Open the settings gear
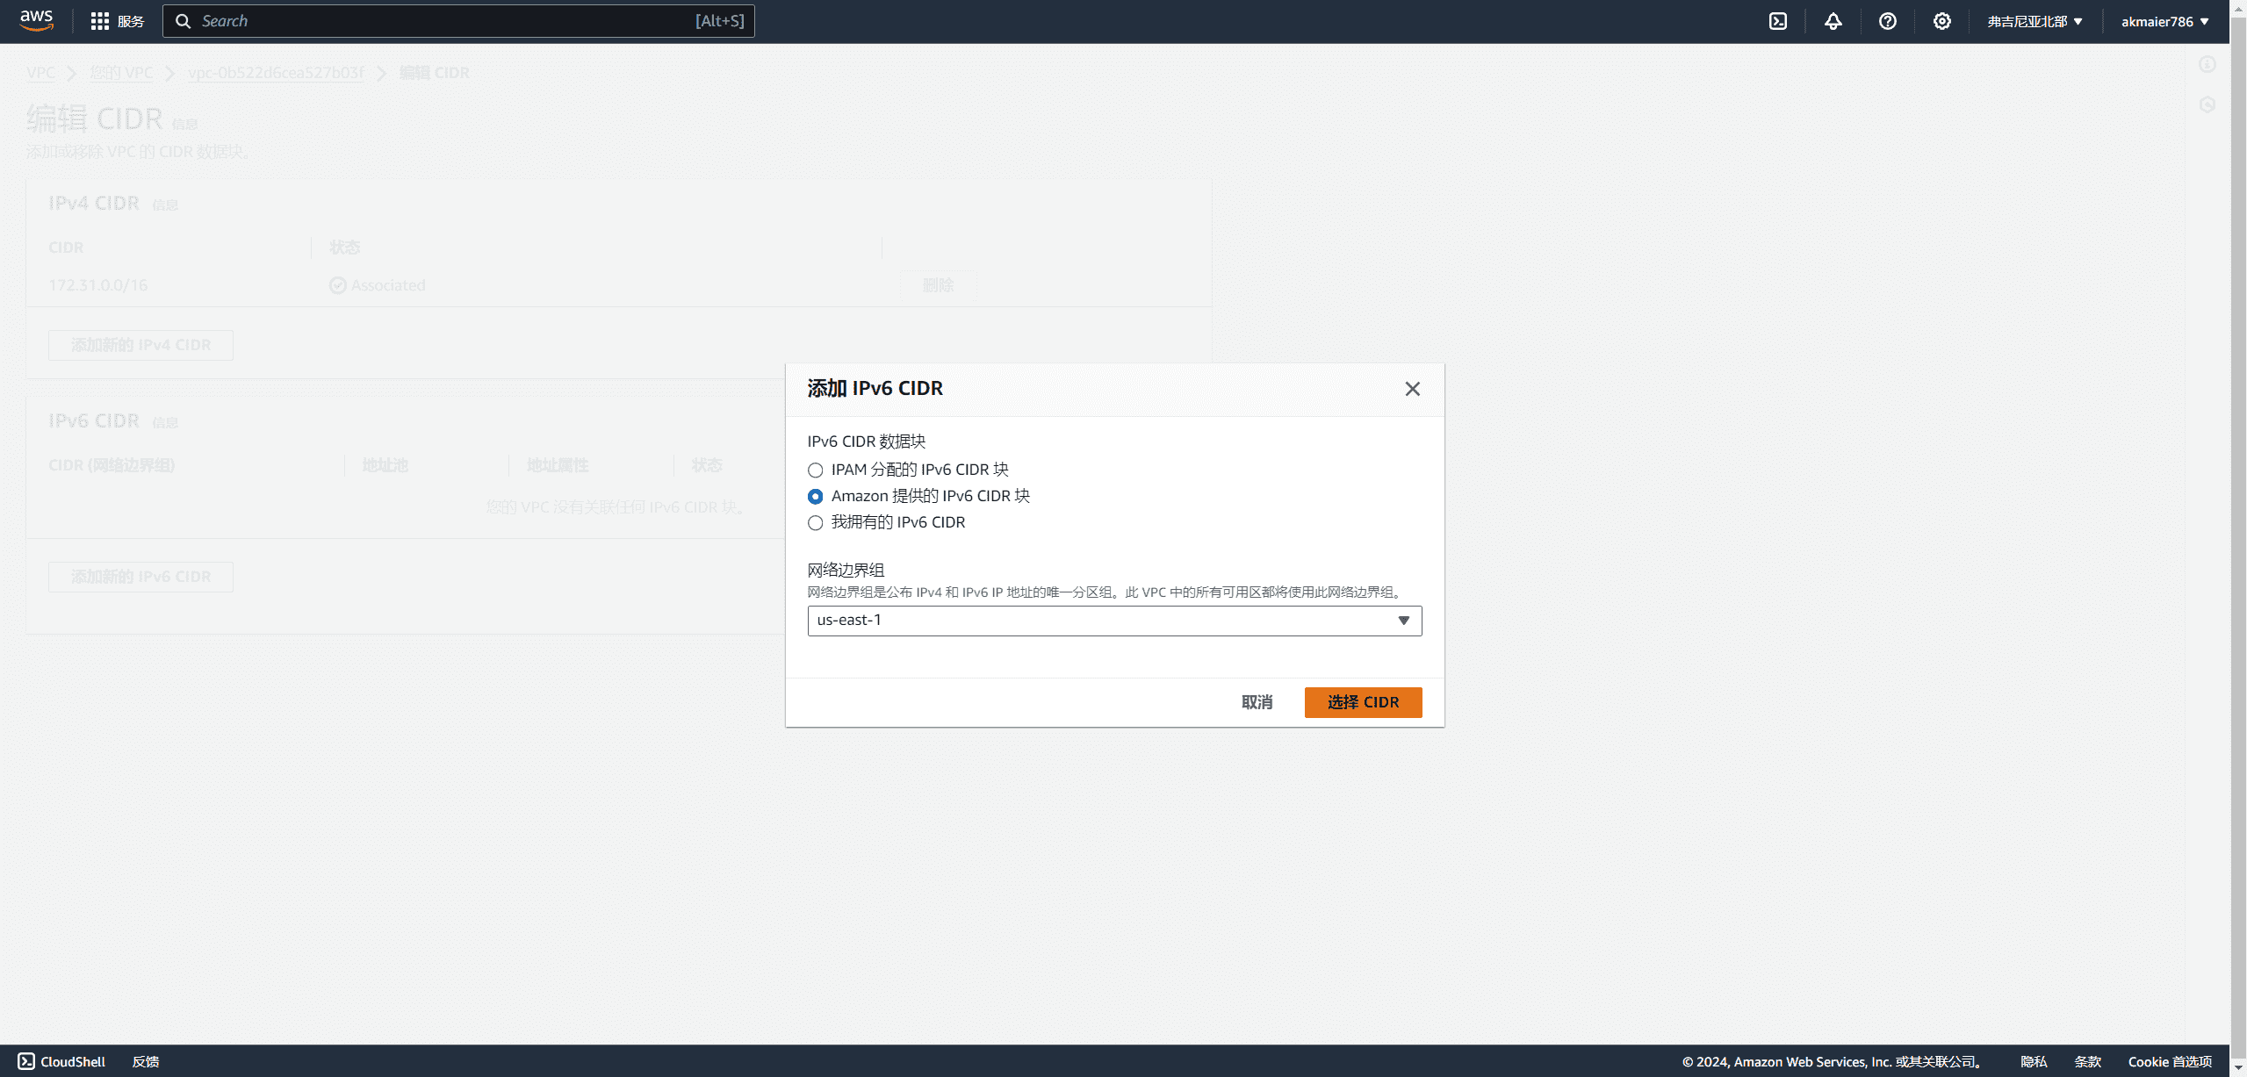 pyautogui.click(x=1942, y=21)
